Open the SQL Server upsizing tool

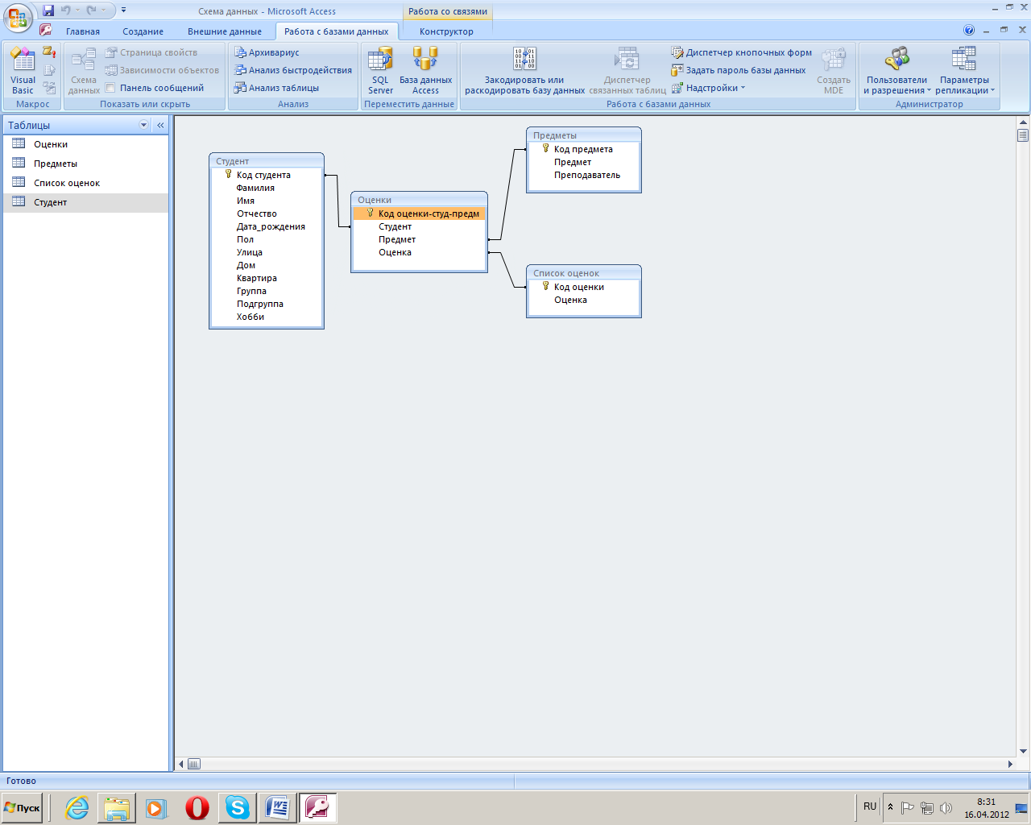point(380,70)
